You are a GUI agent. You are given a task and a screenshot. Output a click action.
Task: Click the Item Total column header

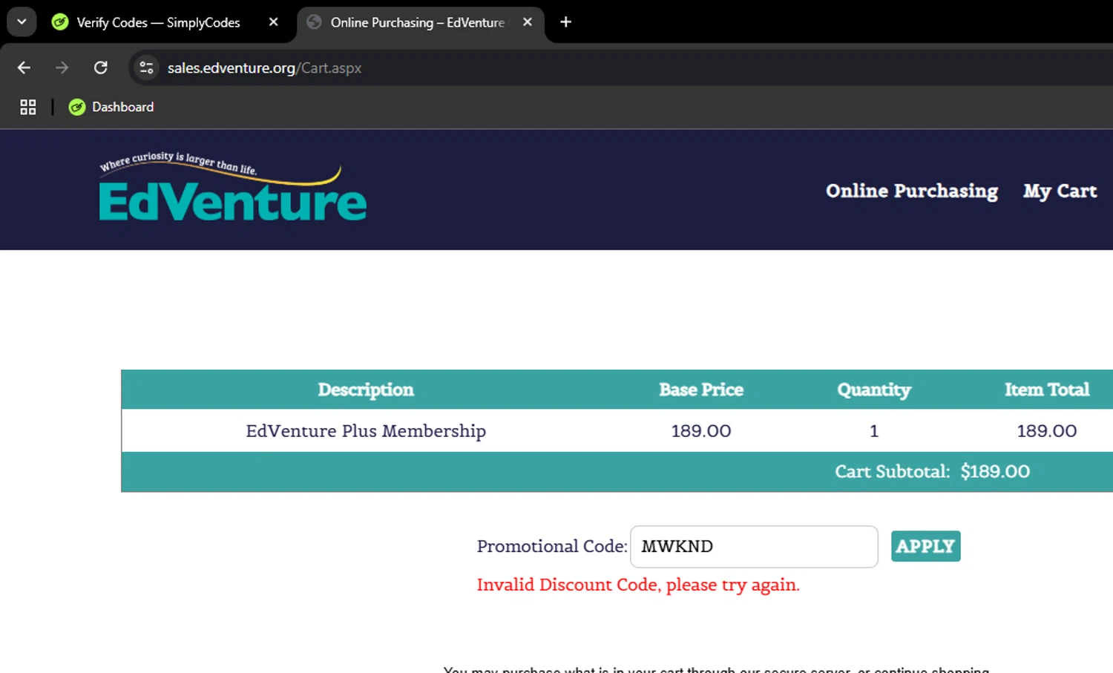pyautogui.click(x=1046, y=390)
